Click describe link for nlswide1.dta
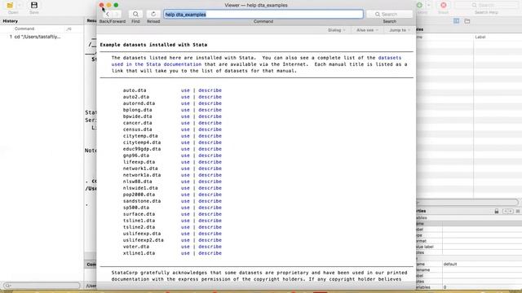 (210, 188)
